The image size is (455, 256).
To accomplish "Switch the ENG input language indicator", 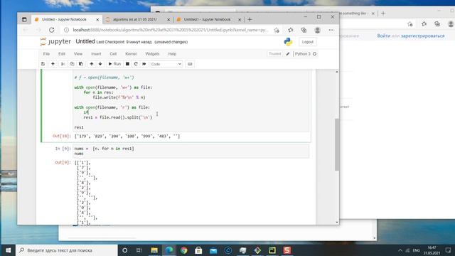I will coord(416,250).
